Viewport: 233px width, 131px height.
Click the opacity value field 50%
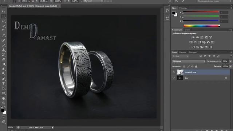click(x=225, y=61)
